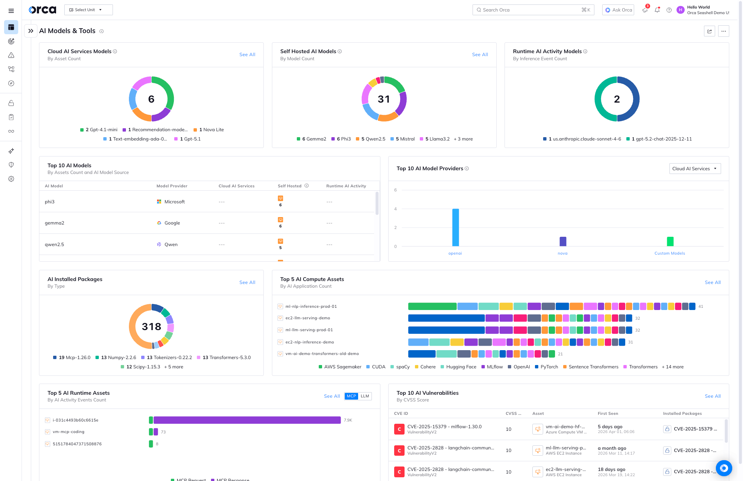Open the hamburger menu icon
This screenshot has height=481, width=743.
pos(11,11)
